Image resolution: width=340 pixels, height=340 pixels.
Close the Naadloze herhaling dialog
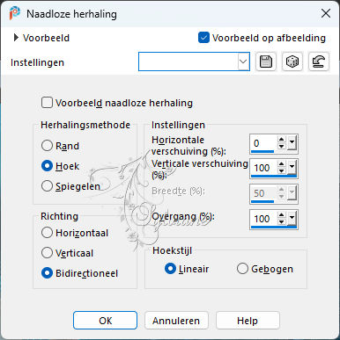(326, 13)
